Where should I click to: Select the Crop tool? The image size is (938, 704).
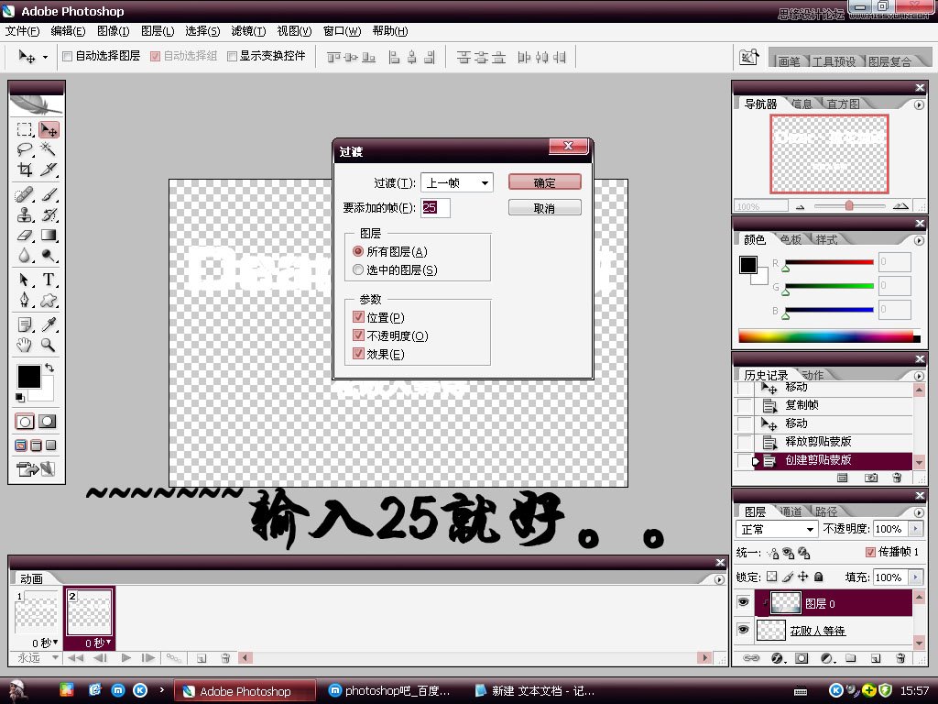(x=25, y=170)
